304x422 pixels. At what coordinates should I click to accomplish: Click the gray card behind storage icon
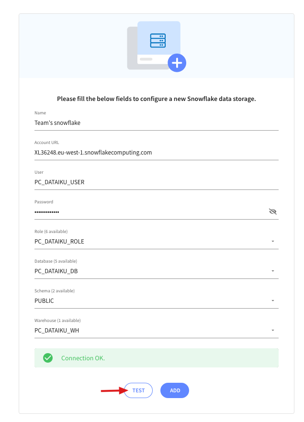(x=132, y=48)
